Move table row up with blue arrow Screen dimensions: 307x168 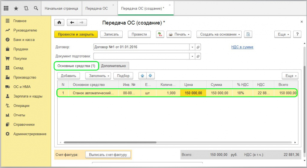click(x=142, y=76)
